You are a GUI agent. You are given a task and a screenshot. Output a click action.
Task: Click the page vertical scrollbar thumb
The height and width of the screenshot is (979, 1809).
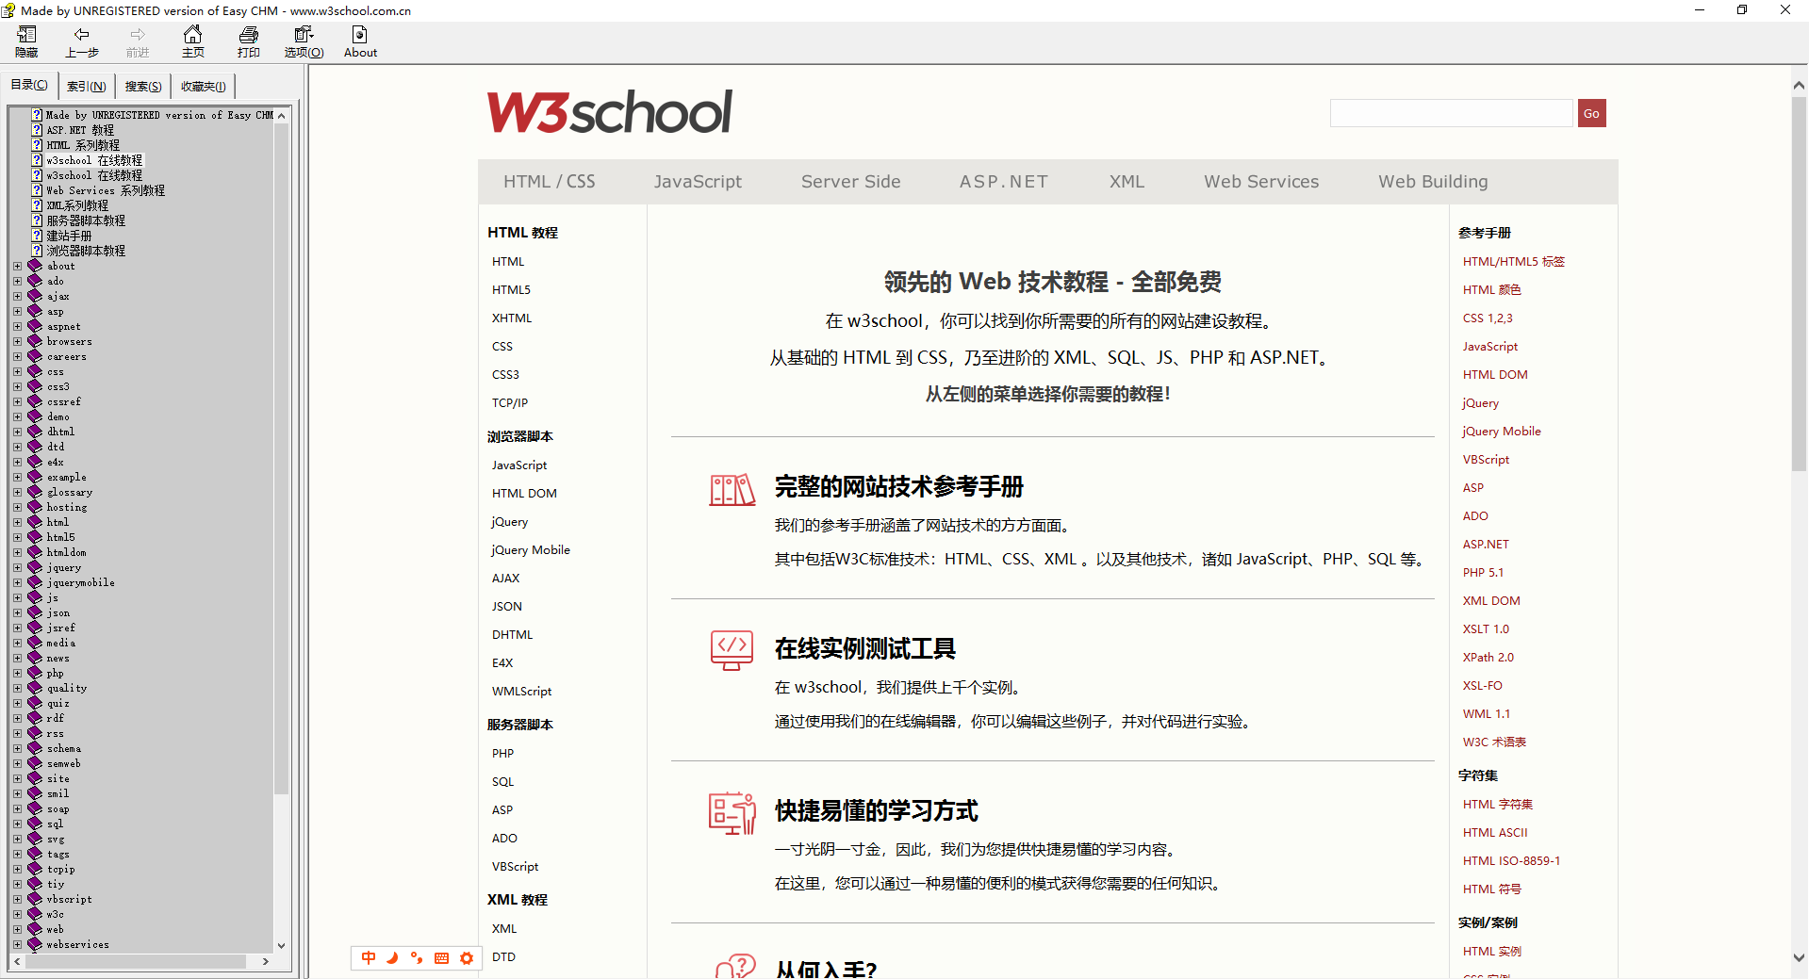click(1799, 283)
